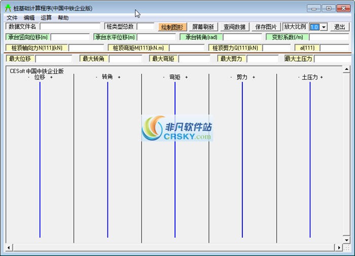Viewport: 355px width, 256px height.
Task: Focus the 最大位移 value field
Action: click(x=54, y=59)
